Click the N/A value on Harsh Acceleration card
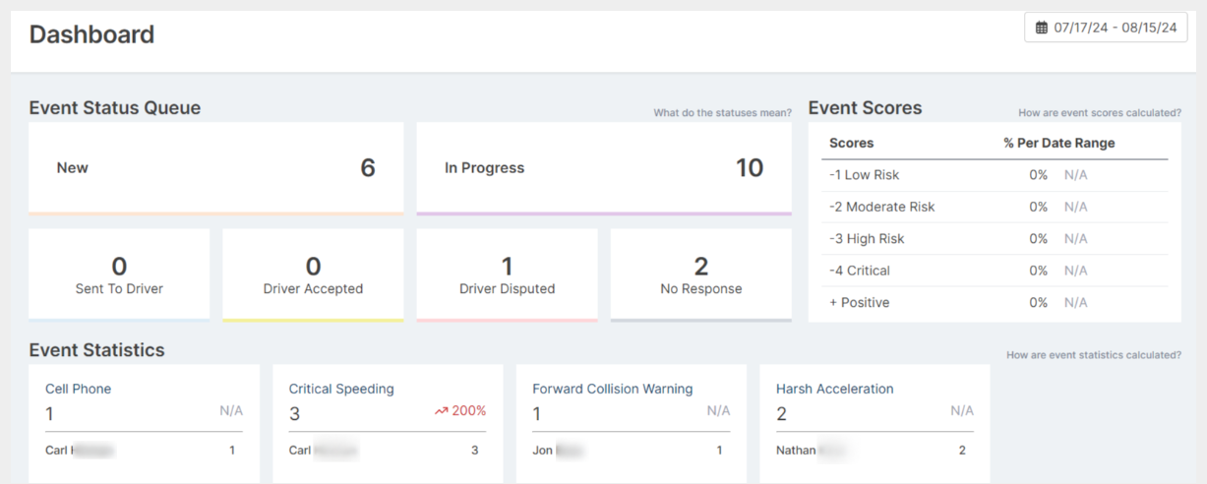 [962, 411]
